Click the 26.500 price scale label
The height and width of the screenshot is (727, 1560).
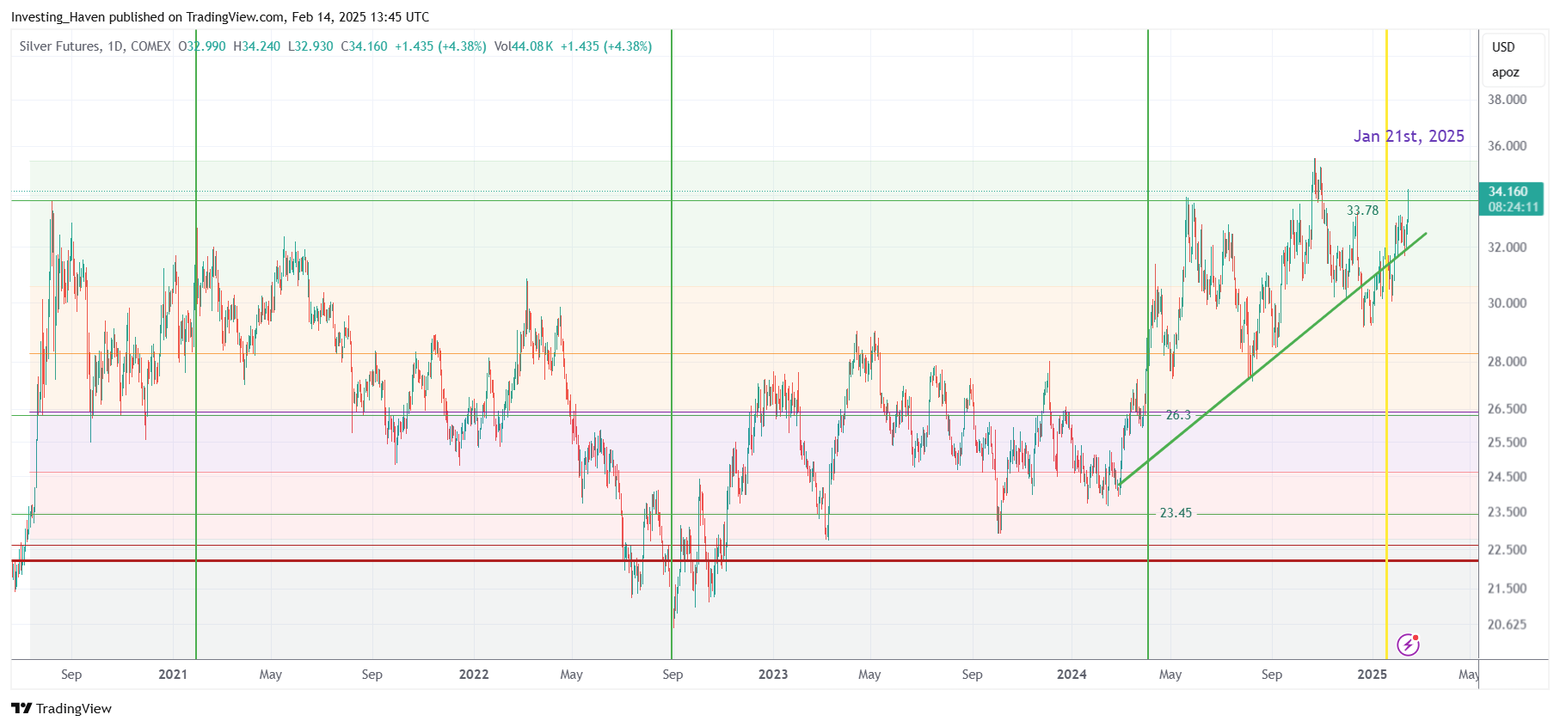[1508, 409]
